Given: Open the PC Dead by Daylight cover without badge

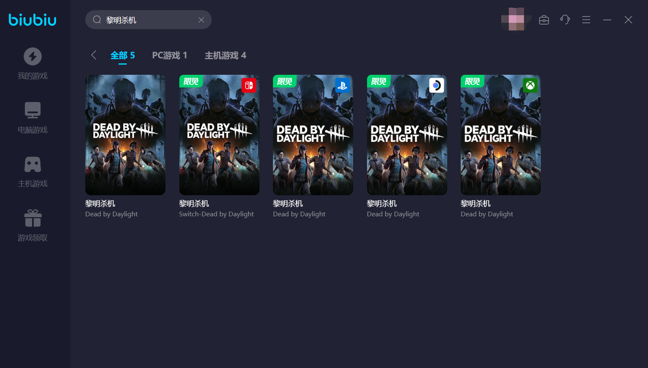Looking at the screenshot, I should 125,135.
